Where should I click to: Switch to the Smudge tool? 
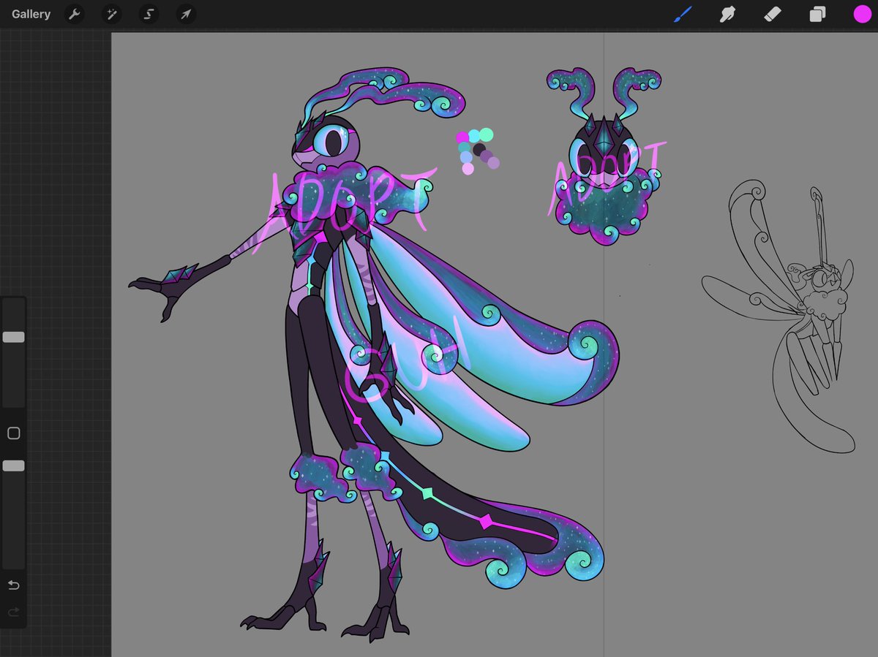[727, 14]
